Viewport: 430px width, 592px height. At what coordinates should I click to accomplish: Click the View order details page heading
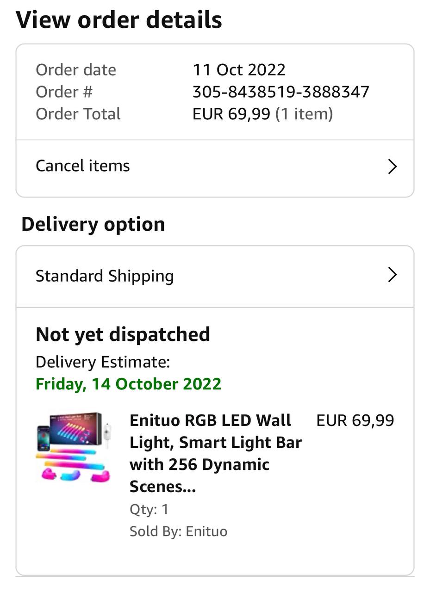[119, 20]
